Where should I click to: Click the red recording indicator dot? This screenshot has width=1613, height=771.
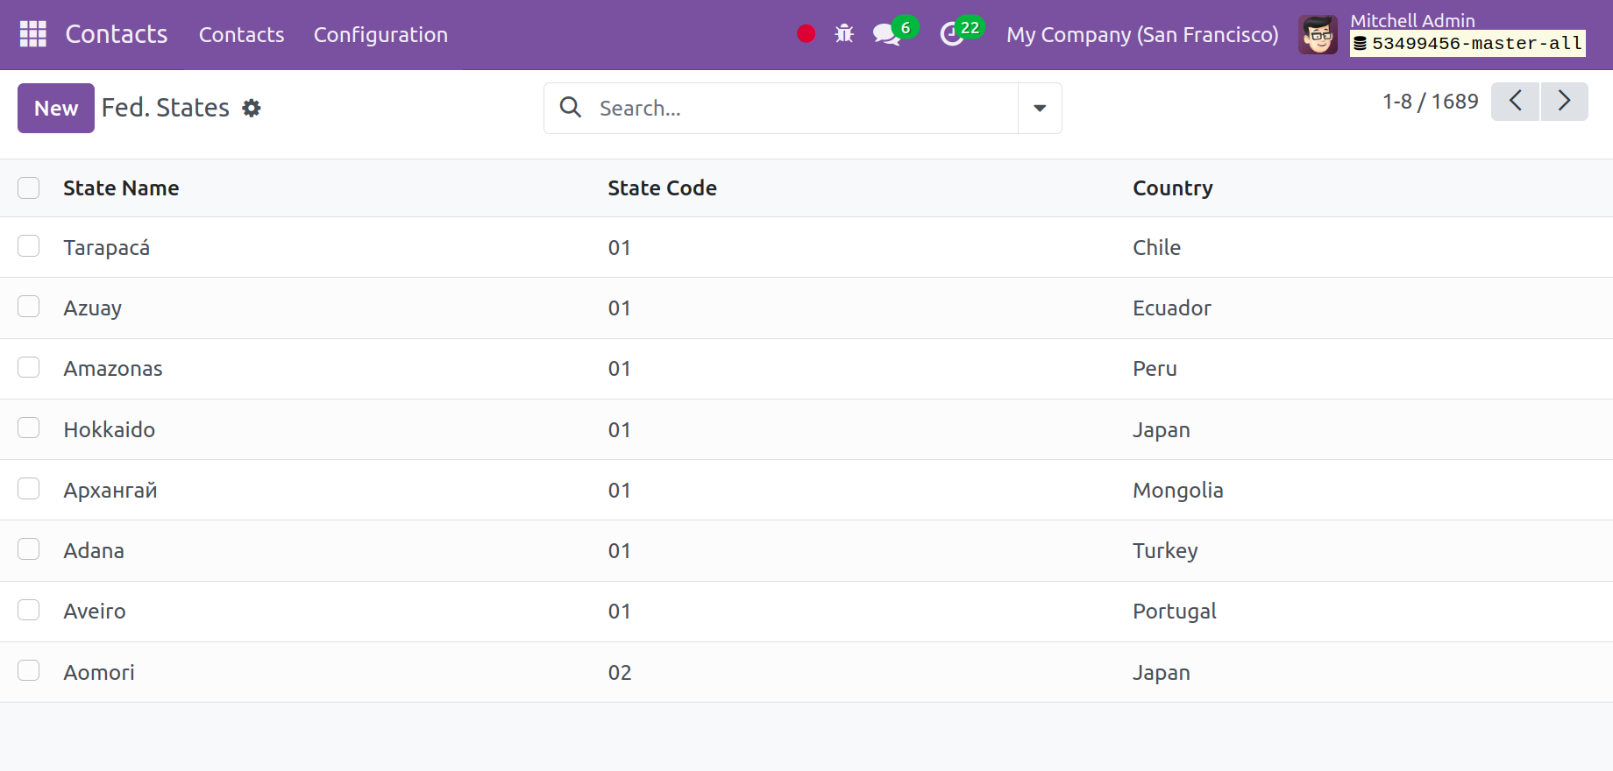coord(806,34)
